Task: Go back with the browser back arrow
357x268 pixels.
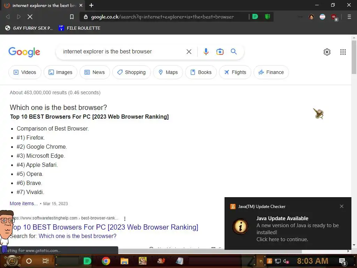Action: [8, 17]
